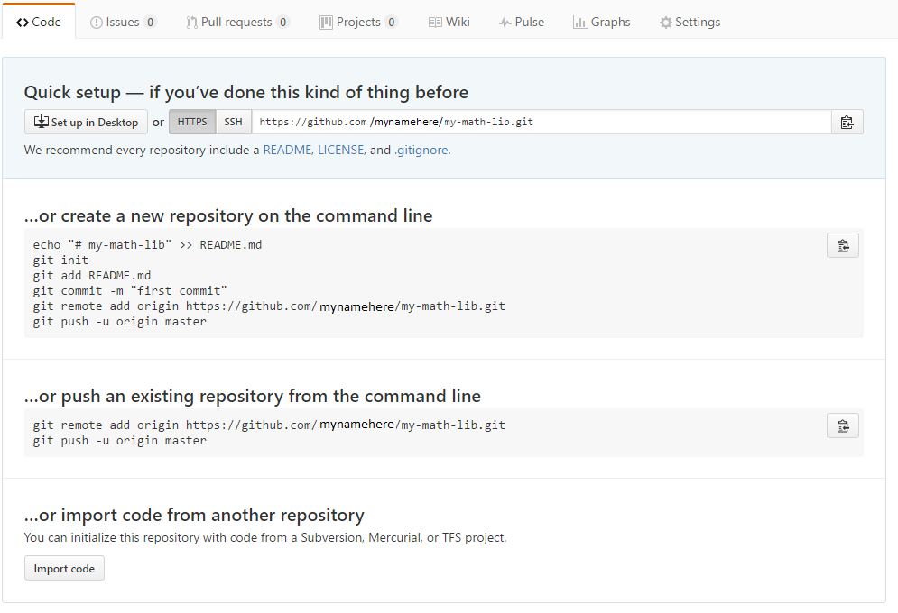
Task: Click inside the repository URL field
Action: [x=542, y=122]
